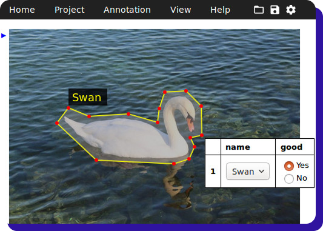Click the yellow Swan region label
The width and height of the screenshot is (323, 231).
pos(88,97)
